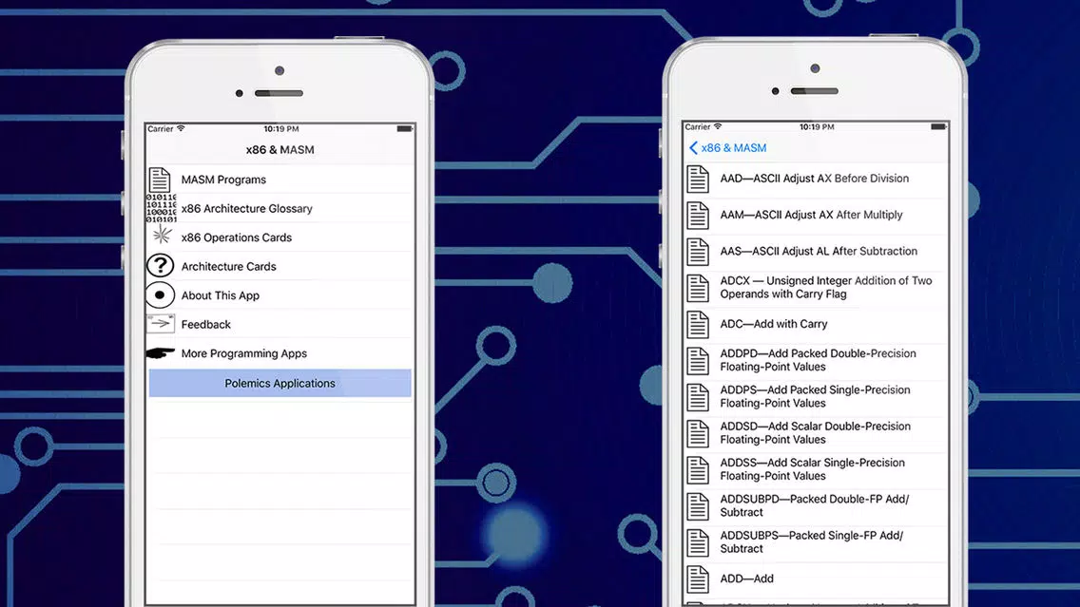Click the pointing hand More Programming Apps icon
1080x607 pixels.
tap(161, 353)
